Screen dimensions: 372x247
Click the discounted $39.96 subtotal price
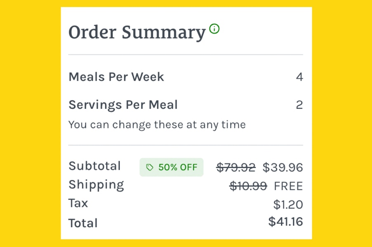(x=283, y=168)
